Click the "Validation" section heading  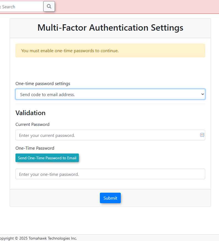coord(30,113)
